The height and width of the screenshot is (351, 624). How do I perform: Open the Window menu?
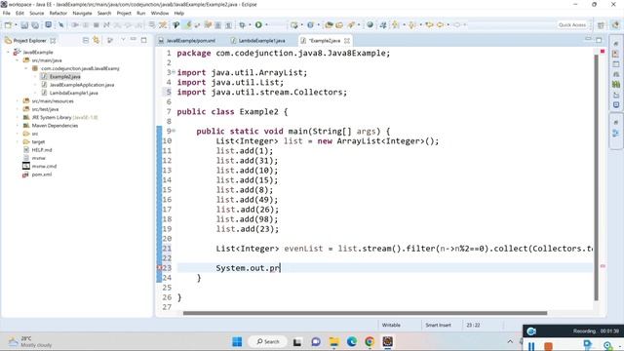pos(160,13)
